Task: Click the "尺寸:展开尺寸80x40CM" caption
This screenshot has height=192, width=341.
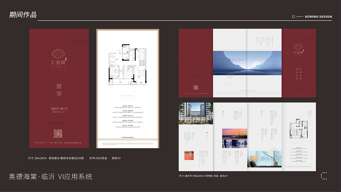Action: (x=192, y=176)
